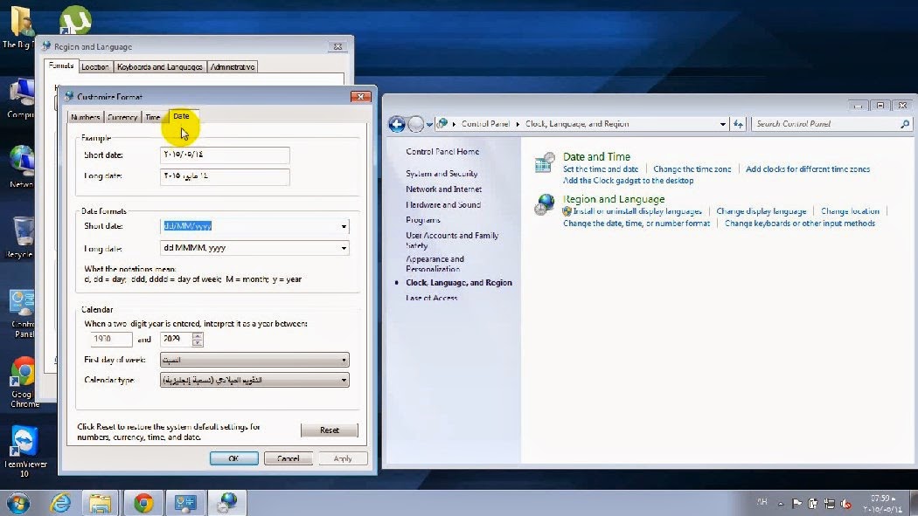Open the Administrative tab
Viewport: 918px width, 516px height.
(233, 66)
